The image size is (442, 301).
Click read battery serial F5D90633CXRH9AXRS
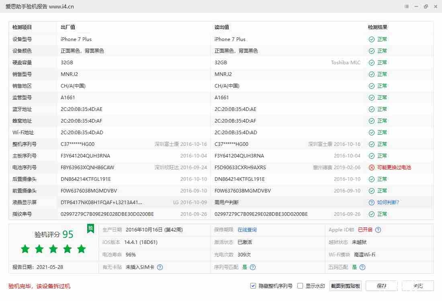[240, 168]
